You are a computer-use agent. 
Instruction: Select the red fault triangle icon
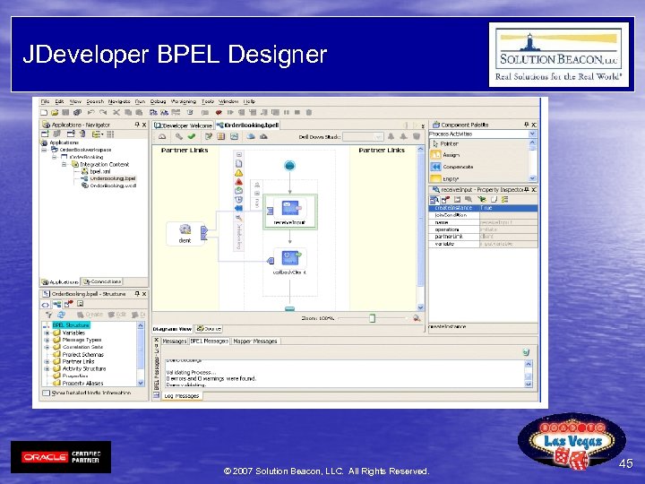[238, 182]
